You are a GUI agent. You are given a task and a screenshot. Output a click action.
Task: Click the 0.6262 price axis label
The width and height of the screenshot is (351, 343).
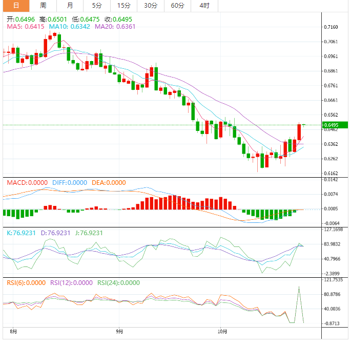331,159
